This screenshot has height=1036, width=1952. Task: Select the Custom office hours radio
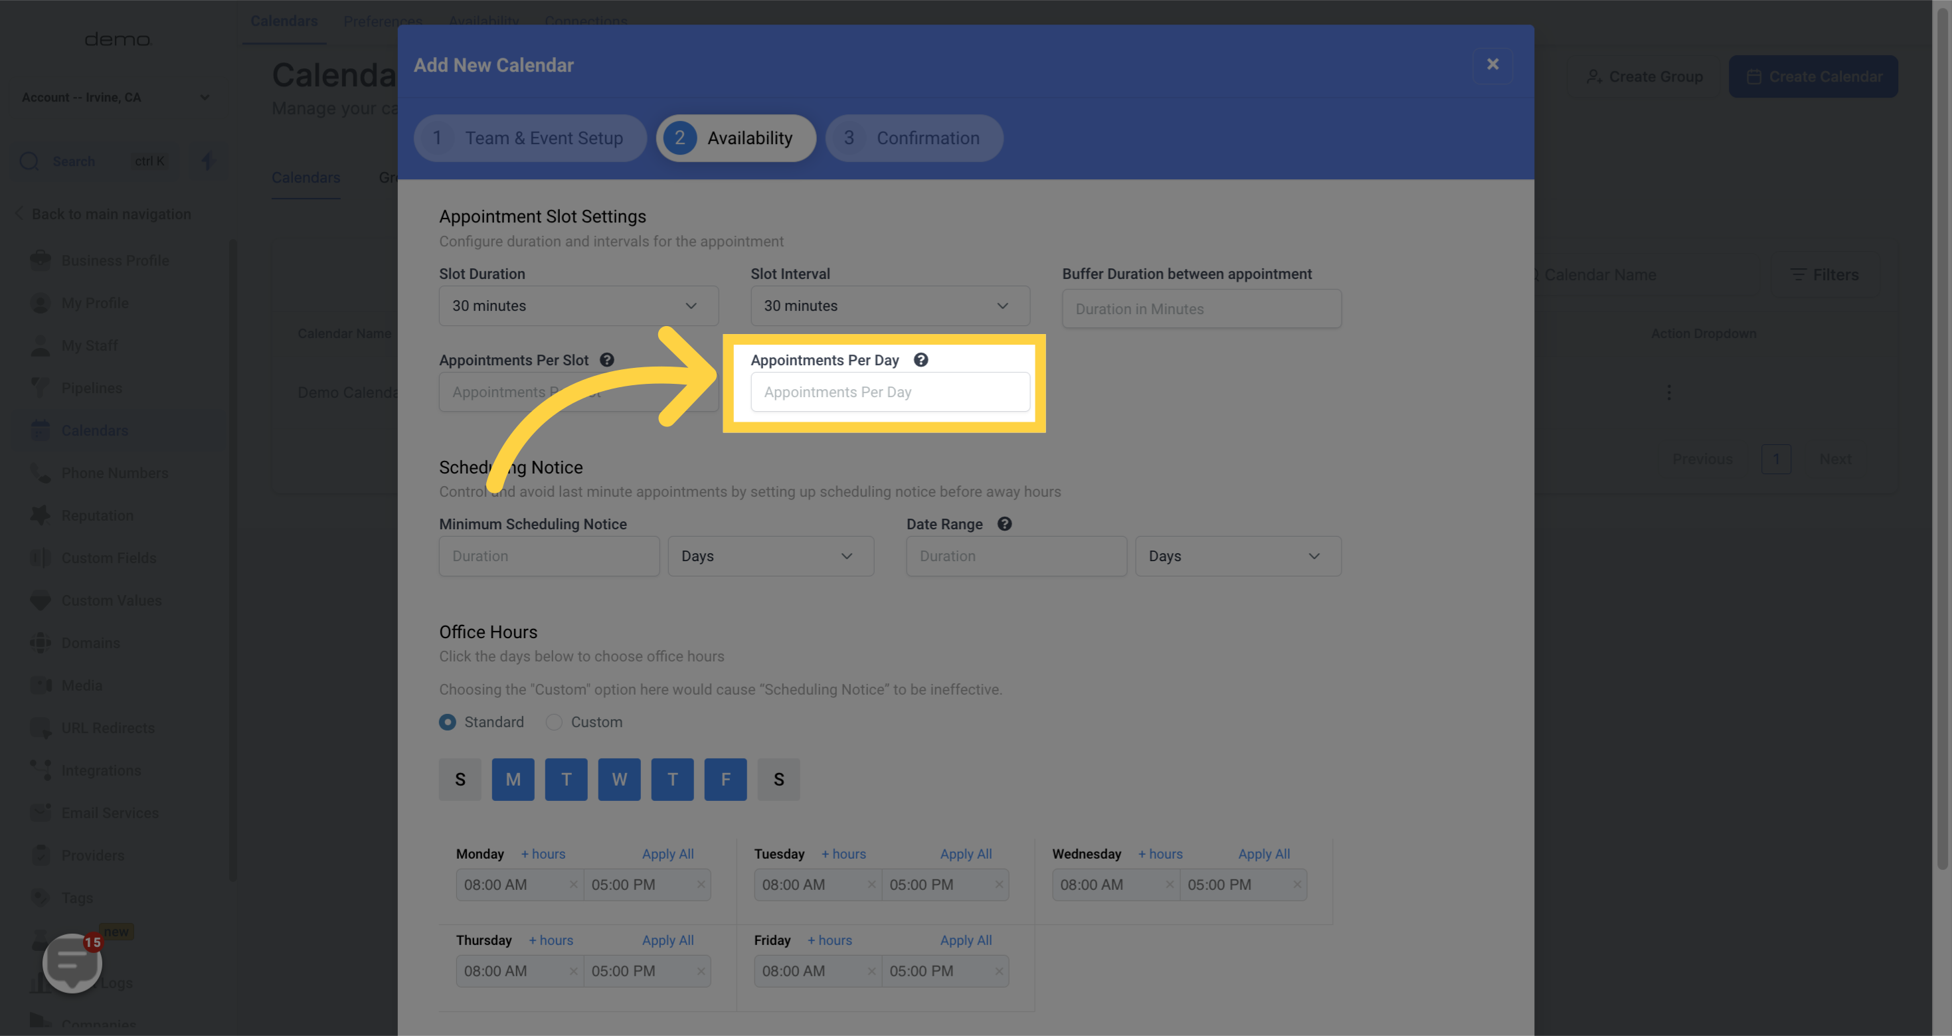(554, 723)
